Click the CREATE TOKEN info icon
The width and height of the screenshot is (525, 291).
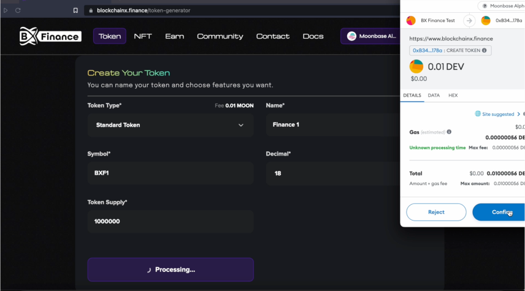[x=484, y=50]
